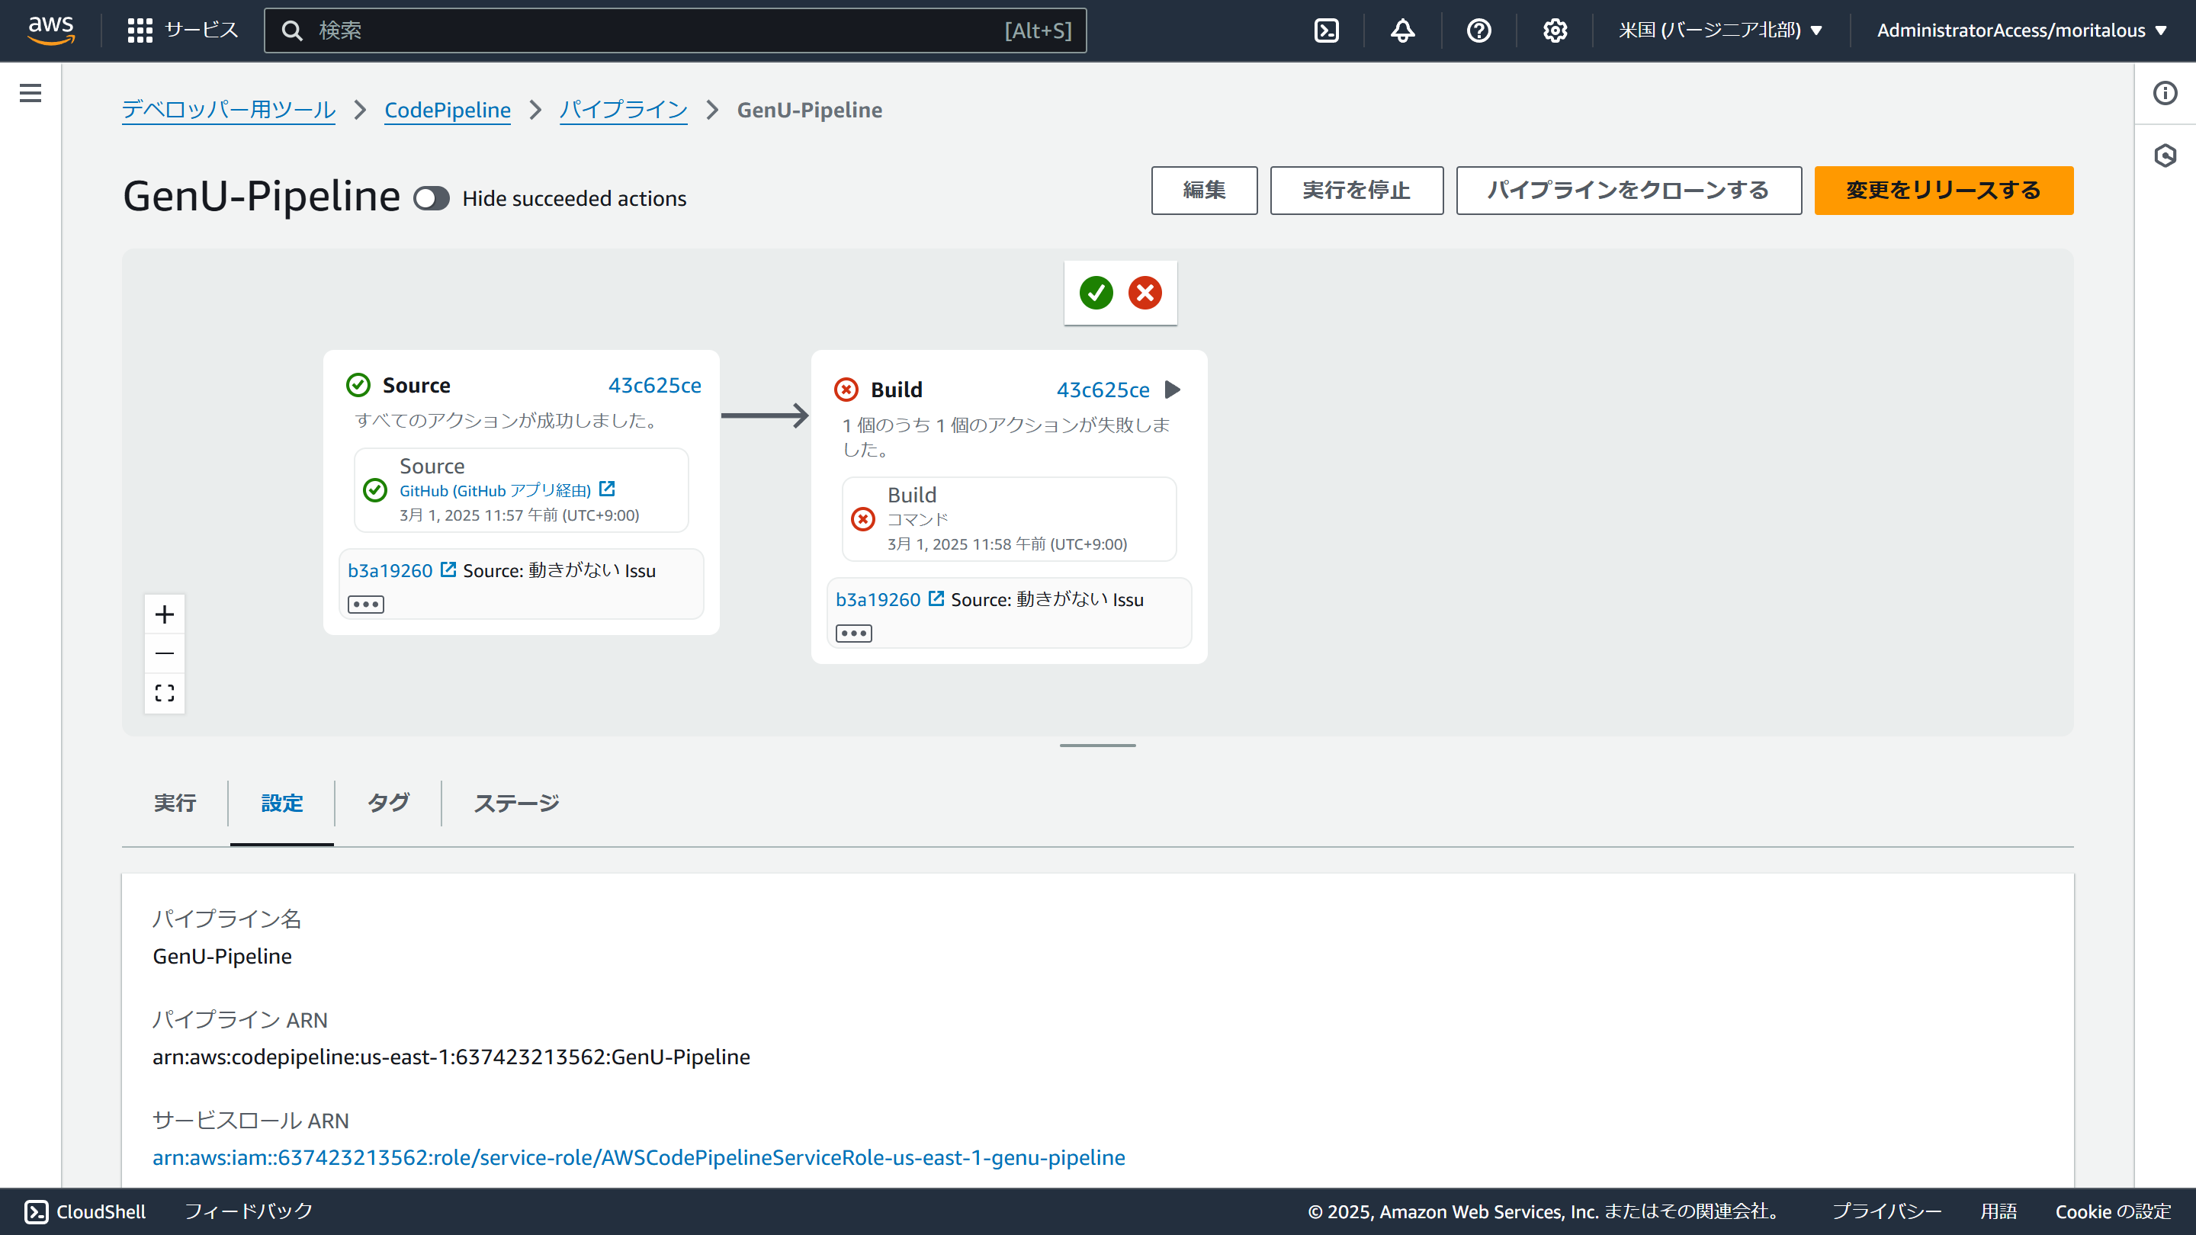Open account settings gear icon
2196x1235 pixels.
point(1554,30)
